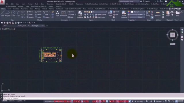Switch to the Model tab
The width and height of the screenshot is (184, 103).
point(5,101)
